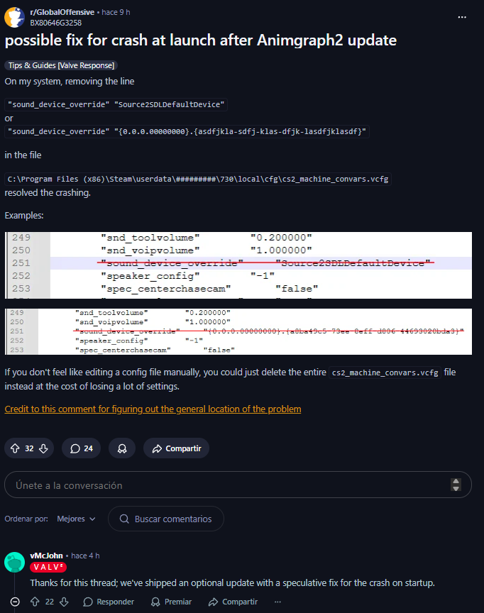Click the 'hace 9 h' post timestamp
Image resolution: width=484 pixels, height=613 pixels.
116,12
